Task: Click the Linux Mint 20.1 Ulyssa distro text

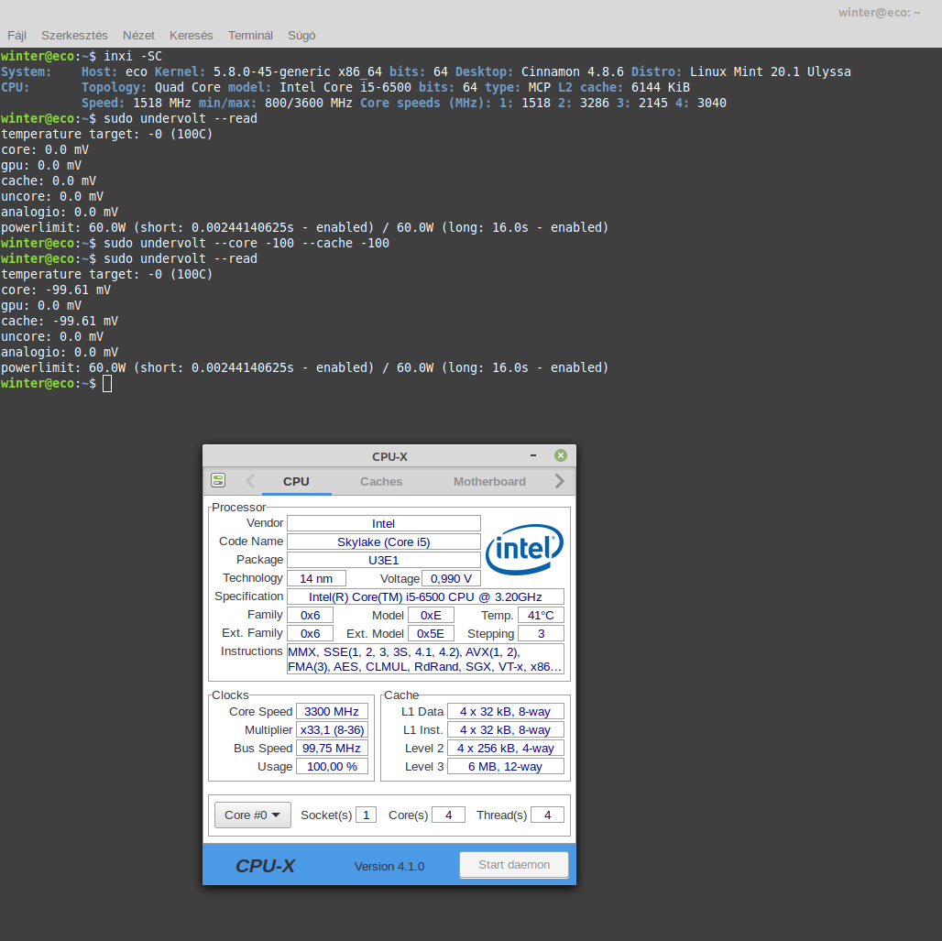Action: (x=770, y=71)
